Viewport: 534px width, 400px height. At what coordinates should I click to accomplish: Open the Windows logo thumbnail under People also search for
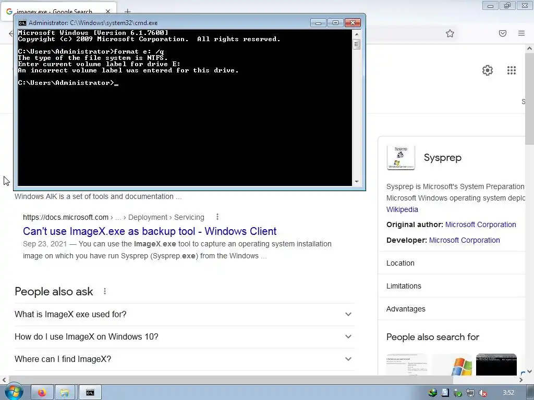(x=452, y=365)
